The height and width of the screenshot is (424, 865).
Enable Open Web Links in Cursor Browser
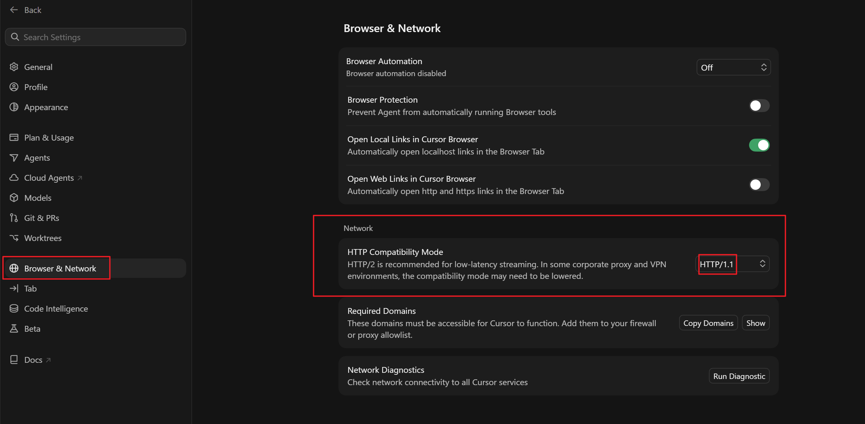[759, 185]
